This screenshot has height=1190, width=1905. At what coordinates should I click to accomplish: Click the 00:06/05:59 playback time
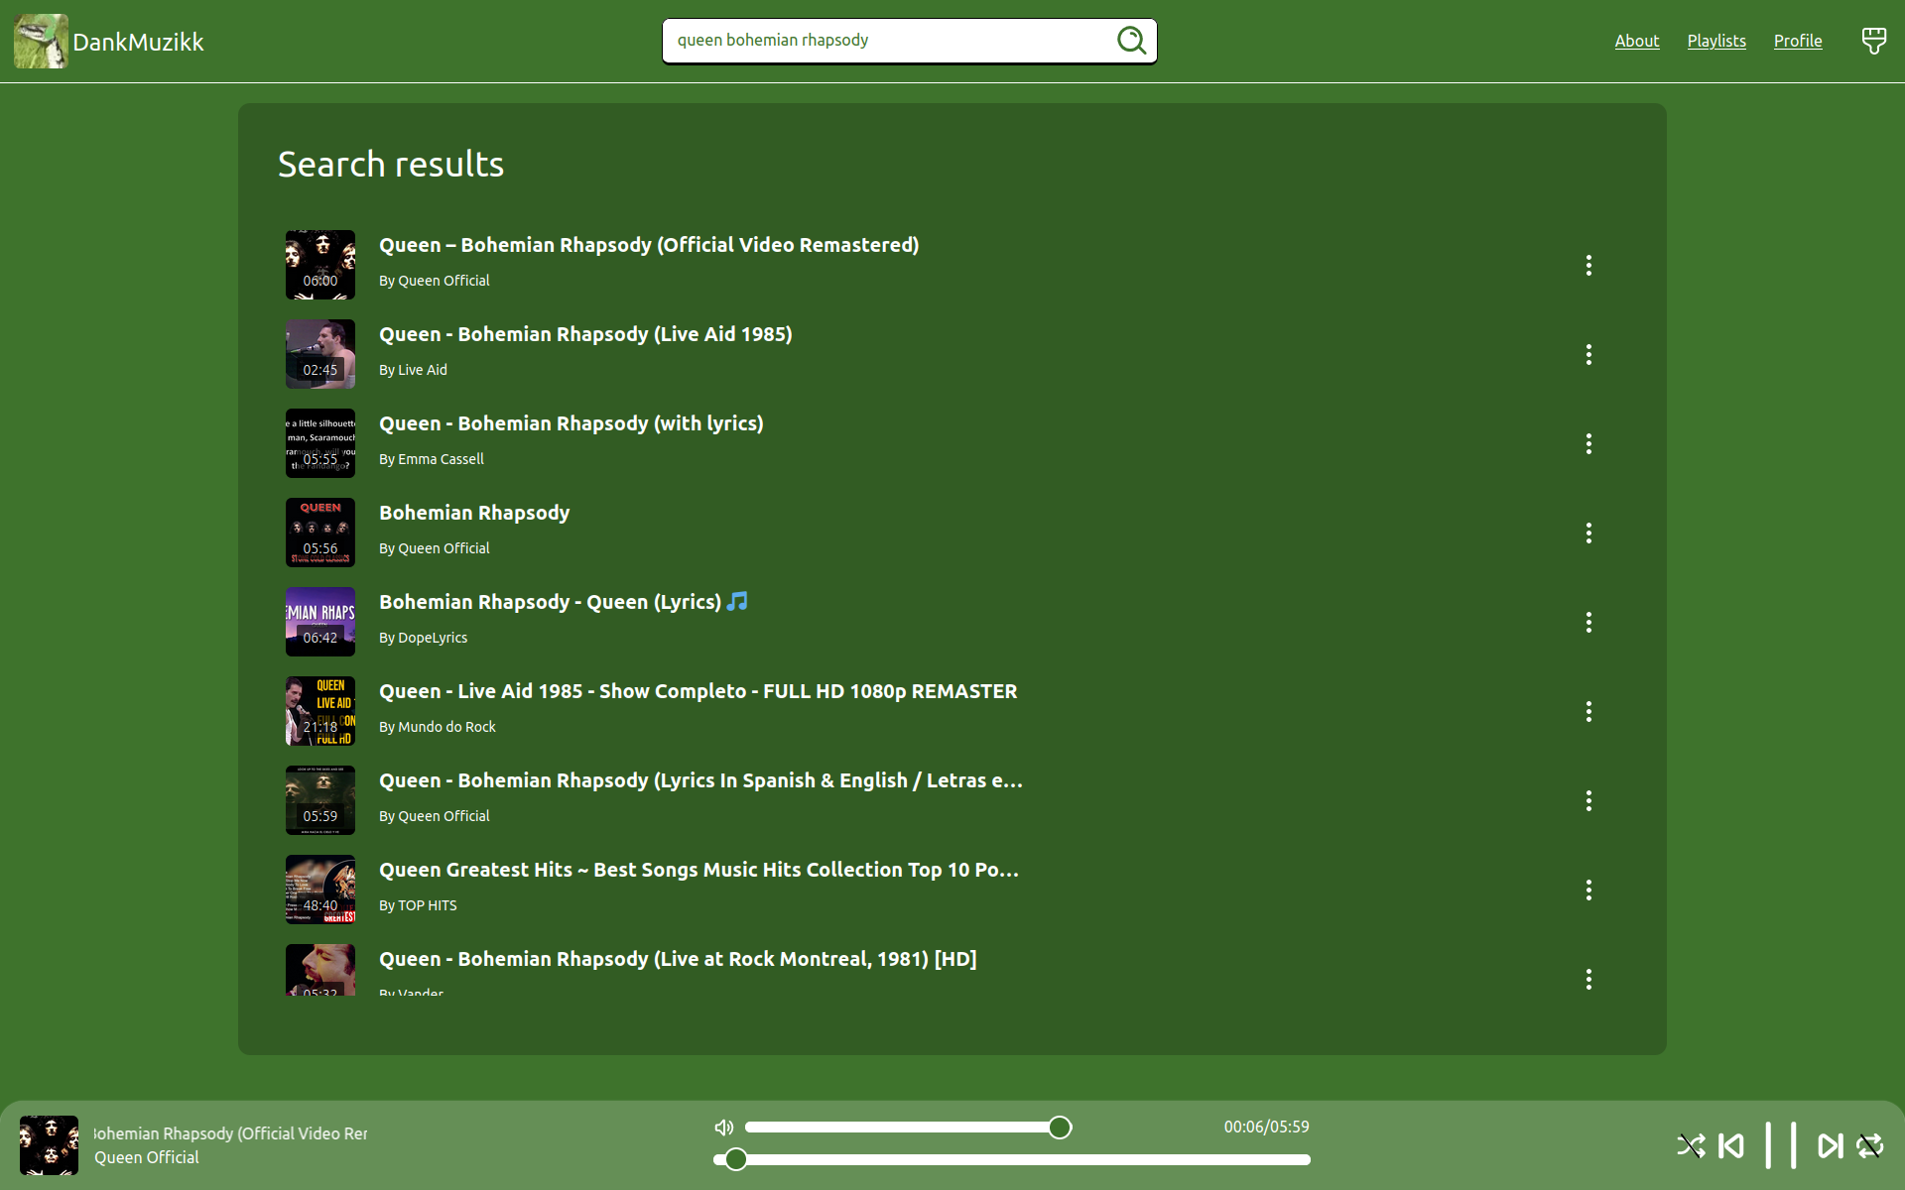click(x=1266, y=1127)
